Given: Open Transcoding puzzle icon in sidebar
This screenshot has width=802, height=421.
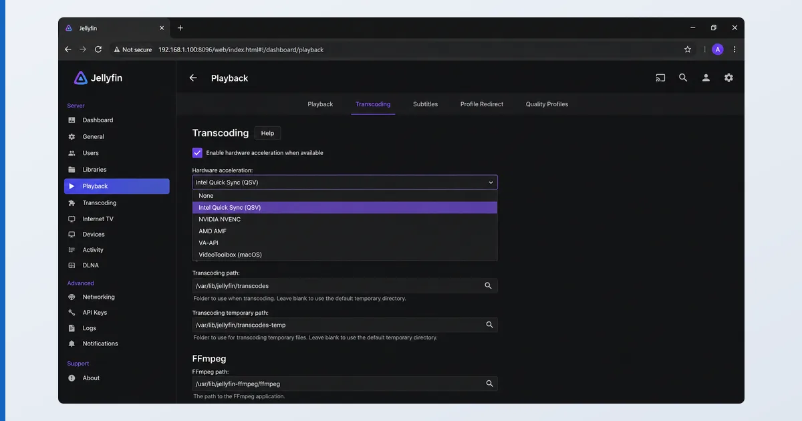Looking at the screenshot, I should (x=72, y=202).
